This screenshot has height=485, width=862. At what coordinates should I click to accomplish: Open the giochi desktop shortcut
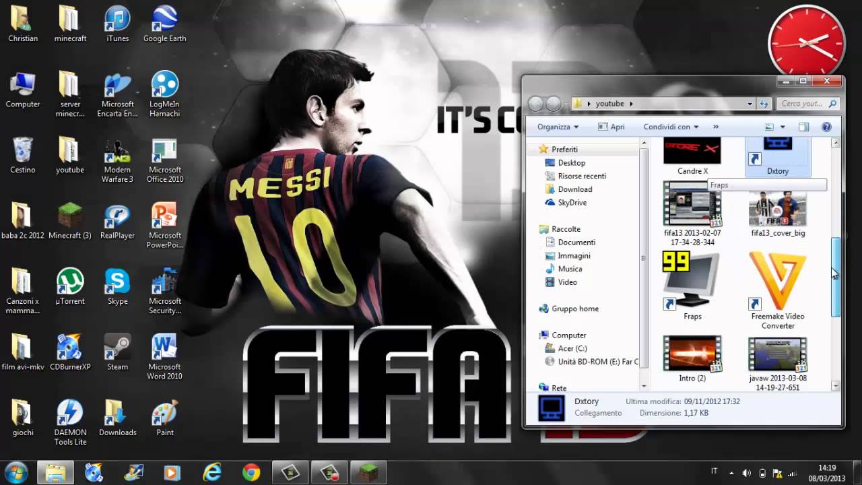(x=23, y=418)
